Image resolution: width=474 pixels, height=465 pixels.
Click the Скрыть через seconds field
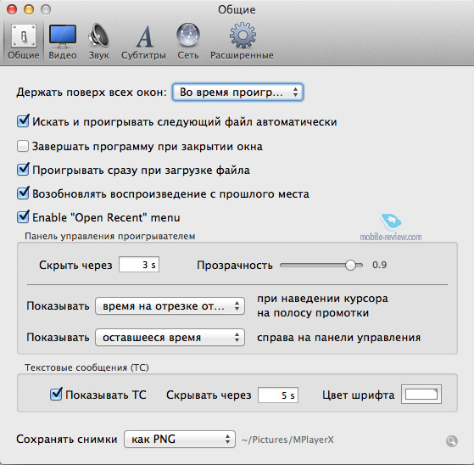pos(139,265)
